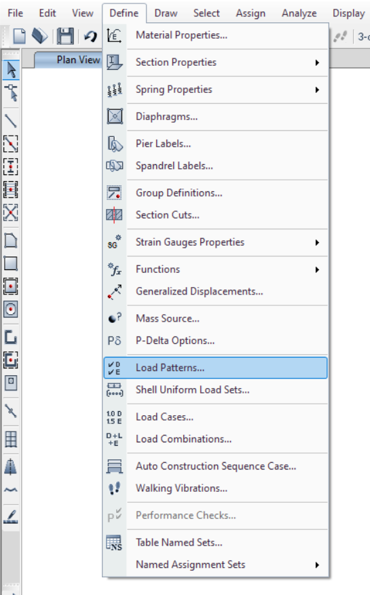Expand the Section Properties submenu arrow

tap(317, 62)
